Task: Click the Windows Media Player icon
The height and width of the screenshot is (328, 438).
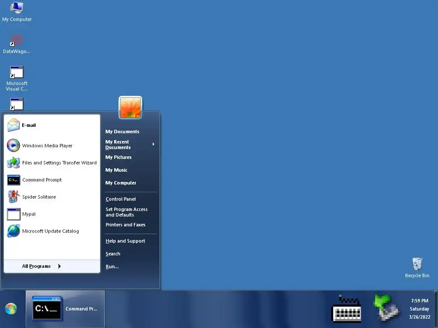Action: 13,145
